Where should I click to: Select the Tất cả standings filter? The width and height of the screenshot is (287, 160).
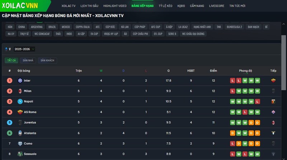click(x=11, y=60)
